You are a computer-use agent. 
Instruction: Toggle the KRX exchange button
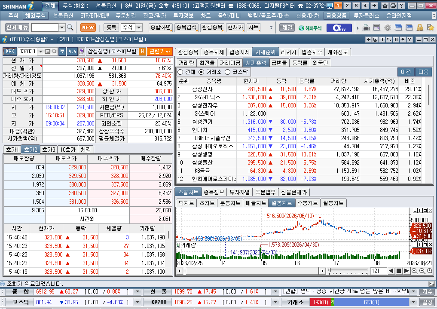click(x=10, y=51)
